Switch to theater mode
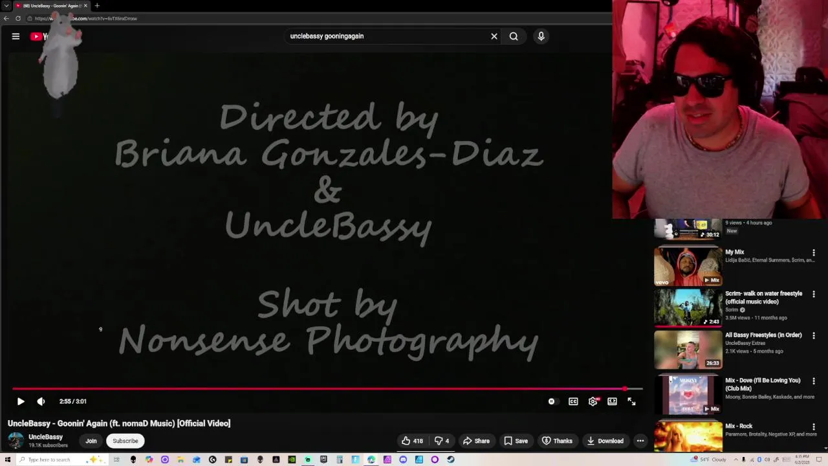This screenshot has height=466, width=828. pos(612,401)
